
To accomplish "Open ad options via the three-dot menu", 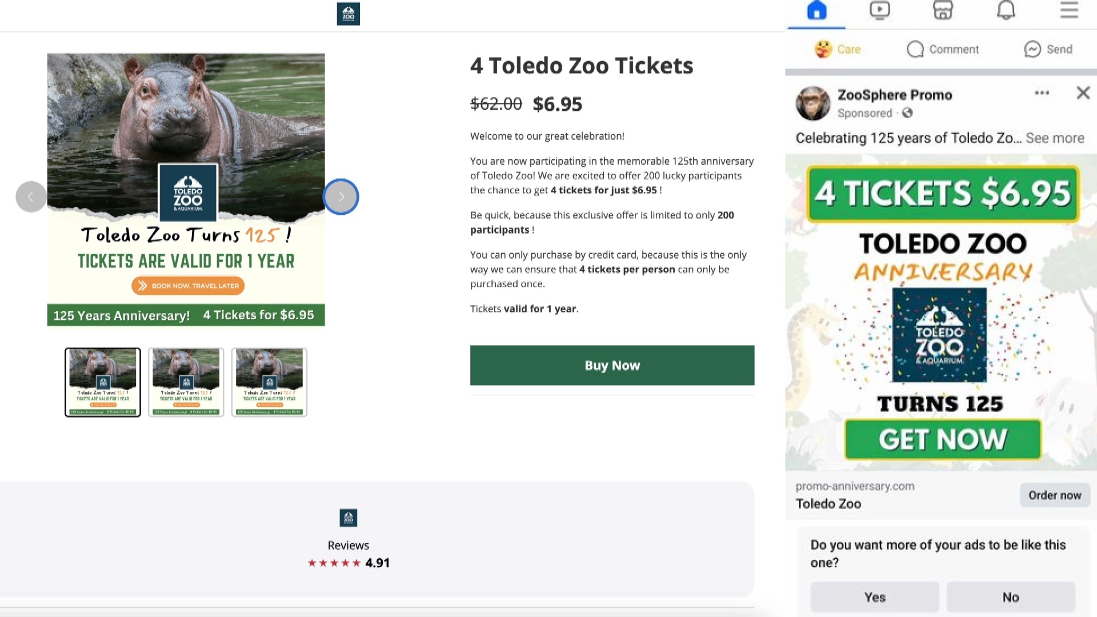I will point(1042,93).
